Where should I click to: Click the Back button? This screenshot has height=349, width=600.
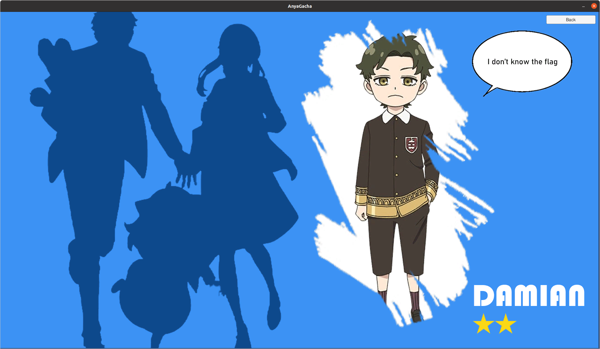tap(570, 20)
